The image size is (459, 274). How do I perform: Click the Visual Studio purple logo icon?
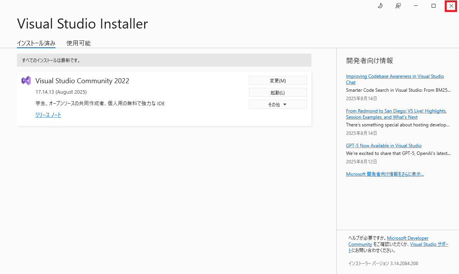click(x=26, y=81)
